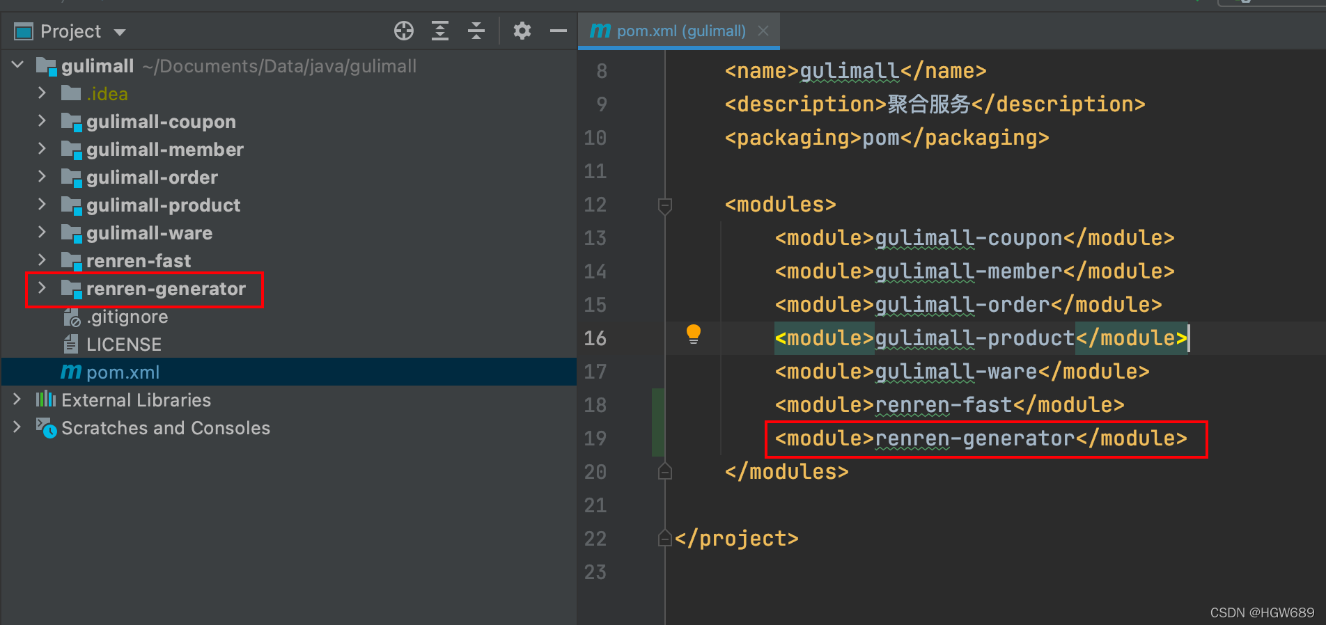Click module renren-generator line in editor
The height and width of the screenshot is (625, 1326).
point(981,438)
